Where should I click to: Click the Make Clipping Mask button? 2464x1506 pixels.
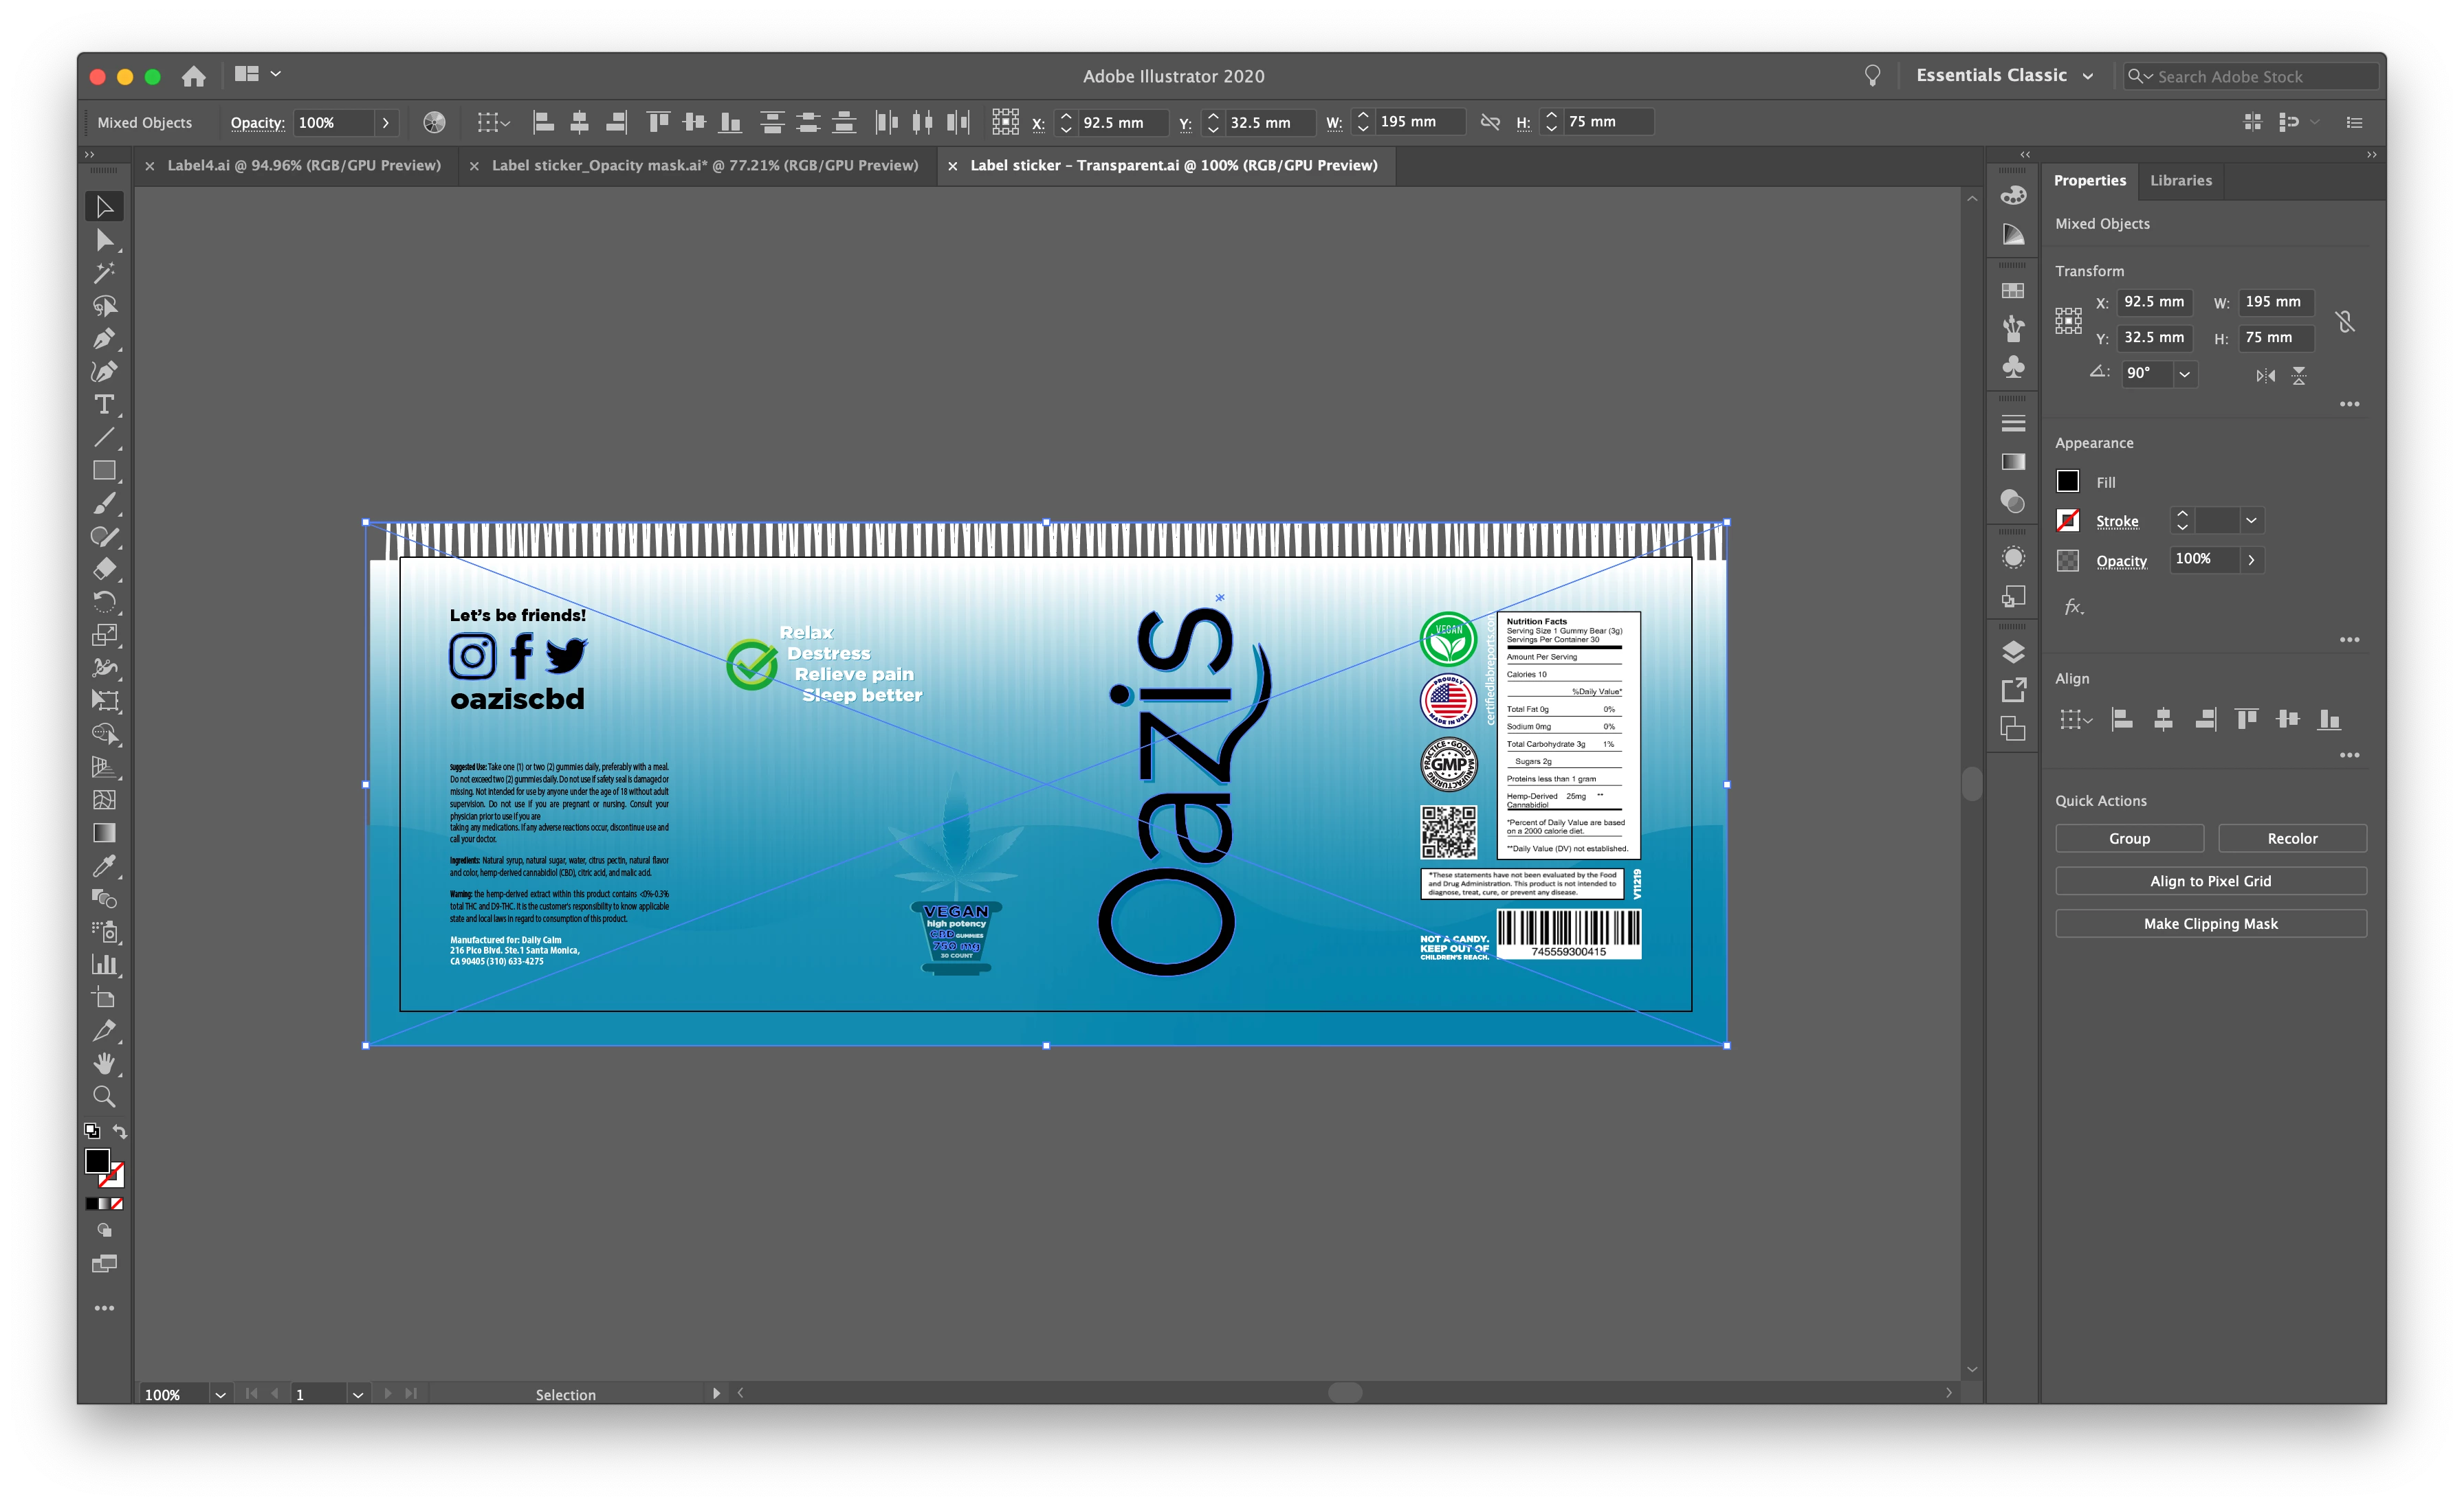[x=2210, y=923]
